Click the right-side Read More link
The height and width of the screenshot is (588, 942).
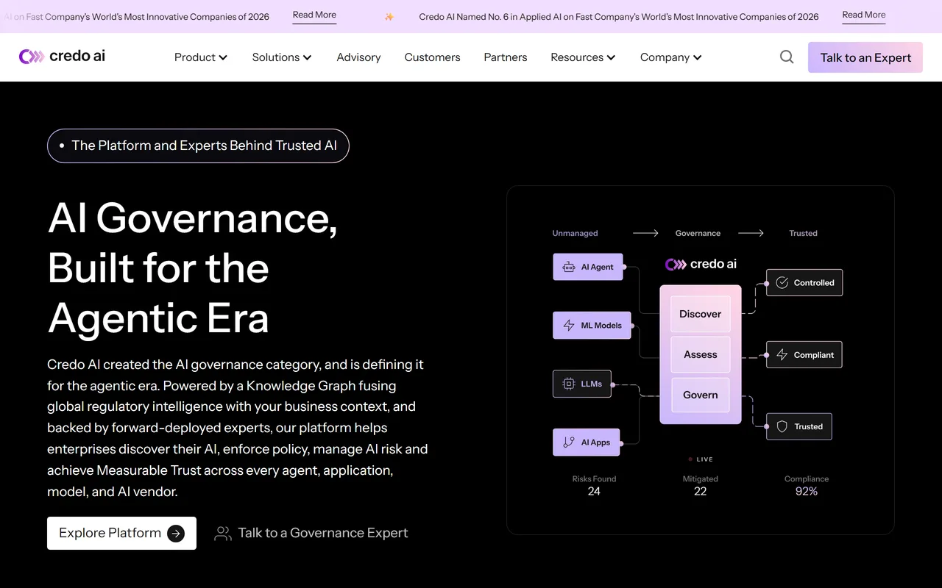tap(864, 15)
